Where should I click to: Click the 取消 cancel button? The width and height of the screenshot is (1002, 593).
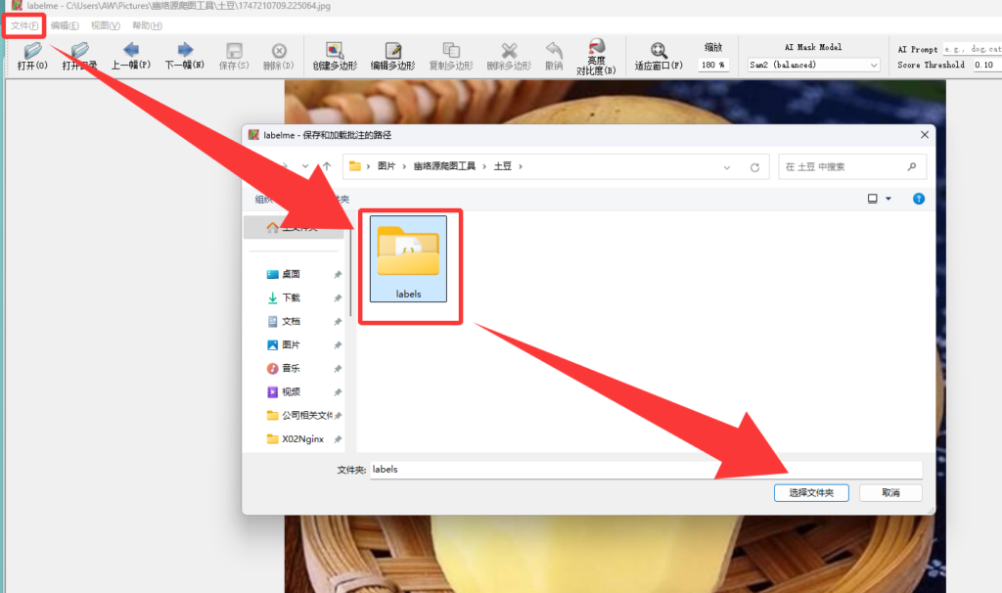coord(890,492)
